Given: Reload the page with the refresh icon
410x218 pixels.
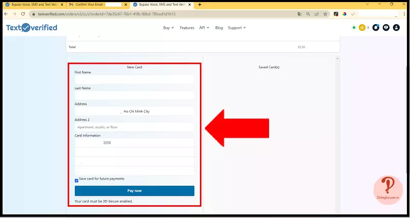Looking at the screenshot, I should [x=23, y=14].
